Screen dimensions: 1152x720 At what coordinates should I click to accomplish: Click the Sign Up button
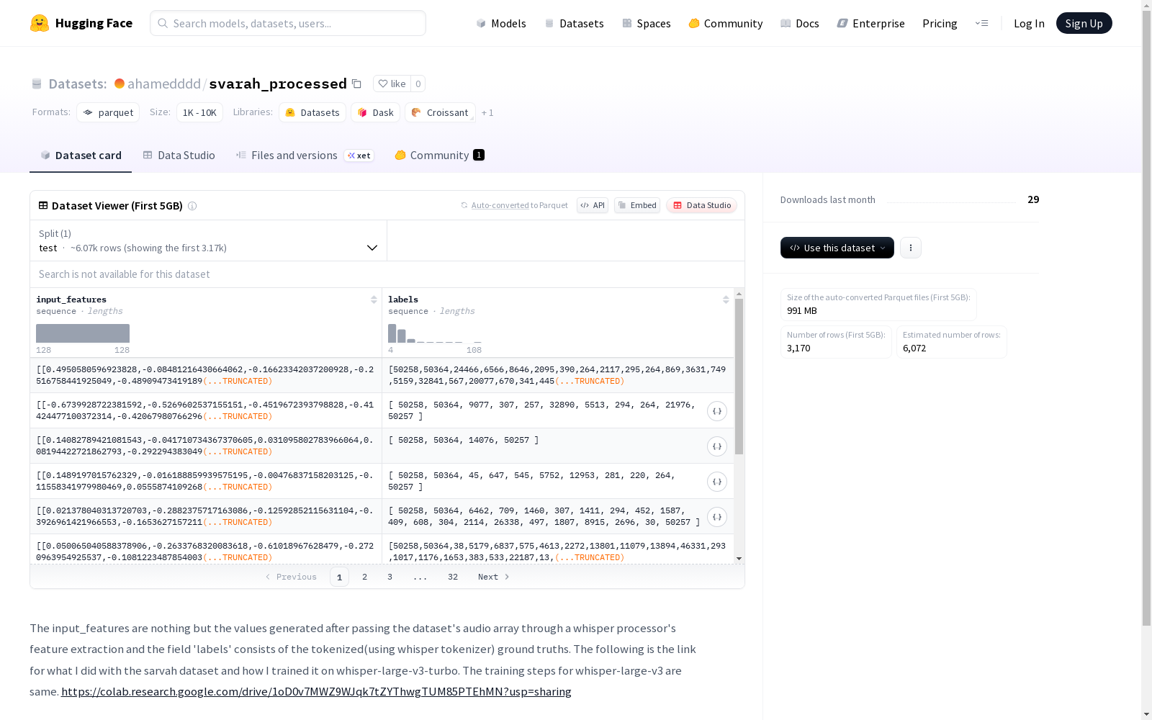(x=1084, y=23)
